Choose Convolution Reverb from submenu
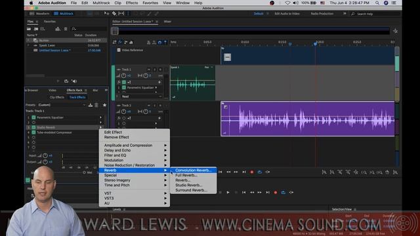The width and height of the screenshot is (420, 236). 193,170
